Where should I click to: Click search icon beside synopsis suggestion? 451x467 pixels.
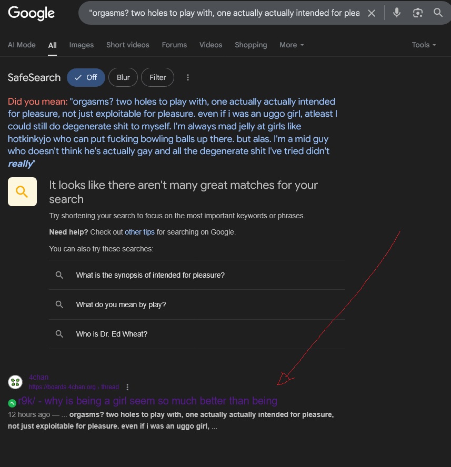coord(59,275)
